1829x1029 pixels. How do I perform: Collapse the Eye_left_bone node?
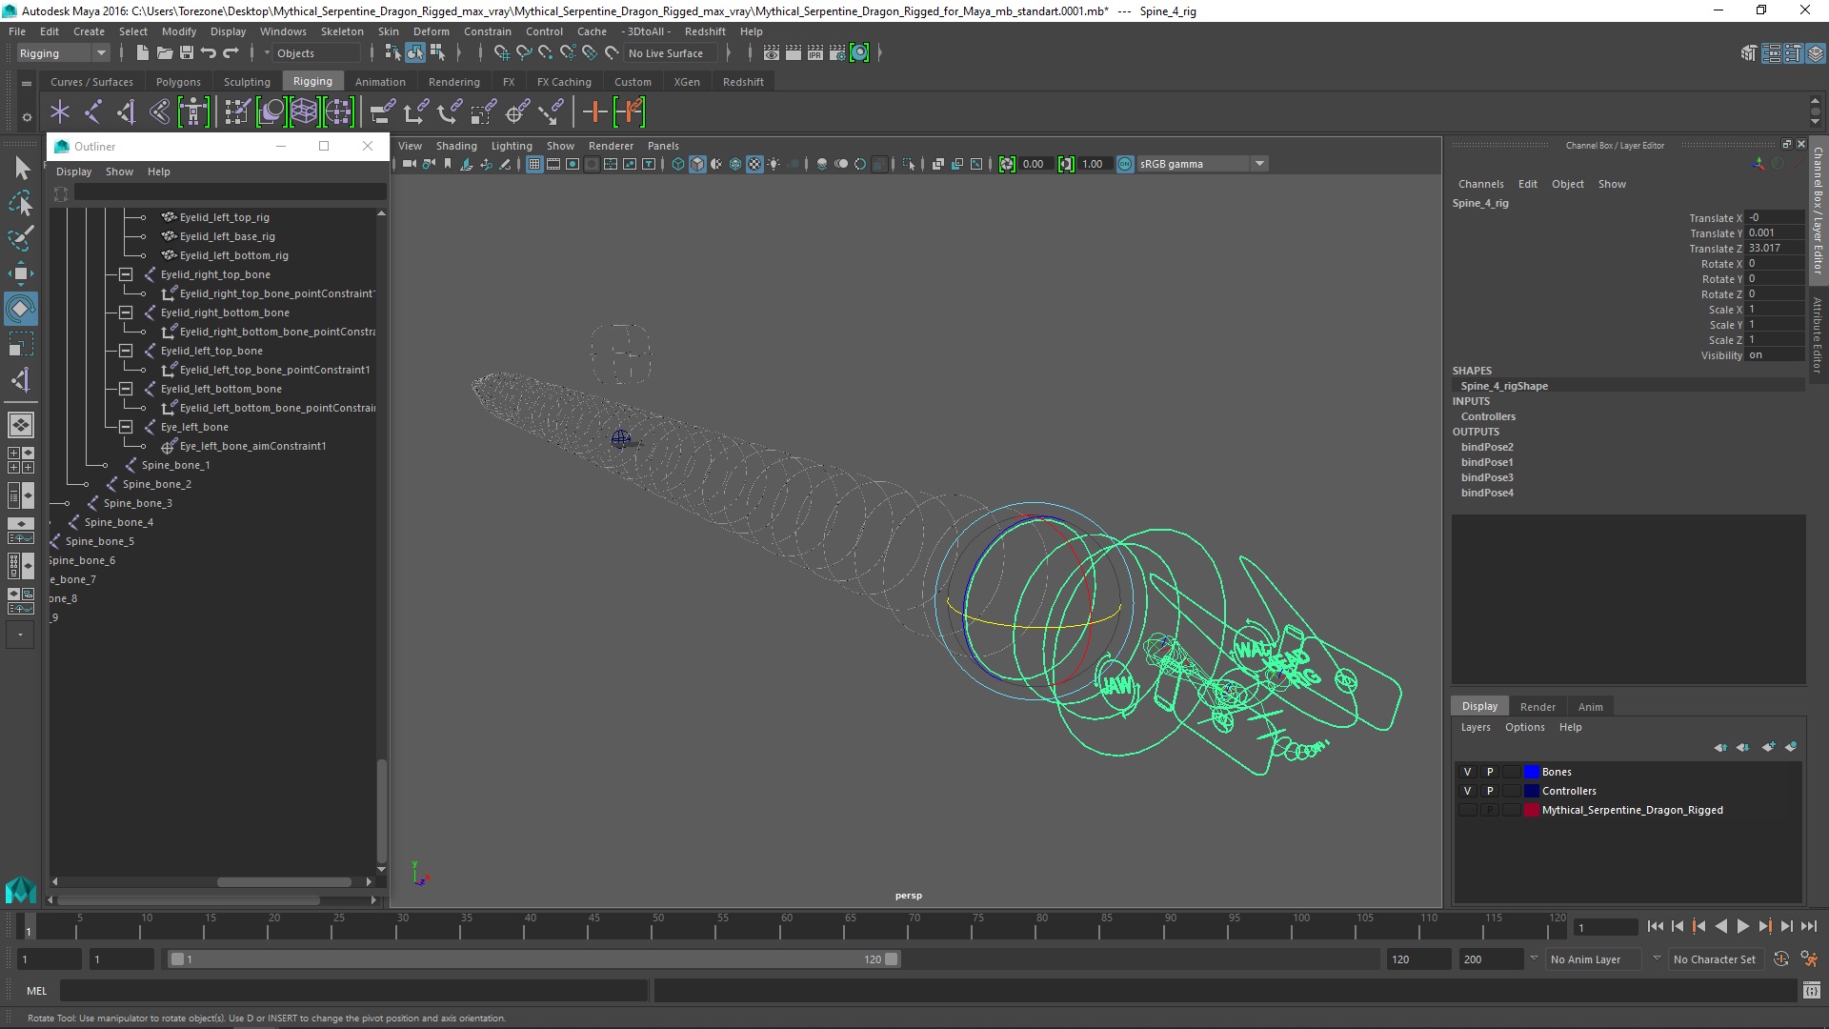126,427
